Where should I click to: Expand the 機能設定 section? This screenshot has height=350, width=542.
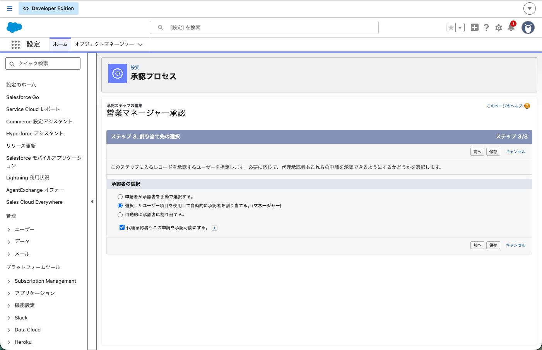click(x=9, y=306)
